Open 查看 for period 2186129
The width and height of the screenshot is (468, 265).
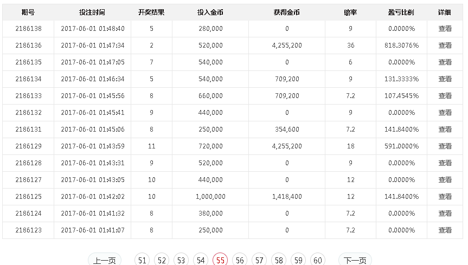[445, 146]
